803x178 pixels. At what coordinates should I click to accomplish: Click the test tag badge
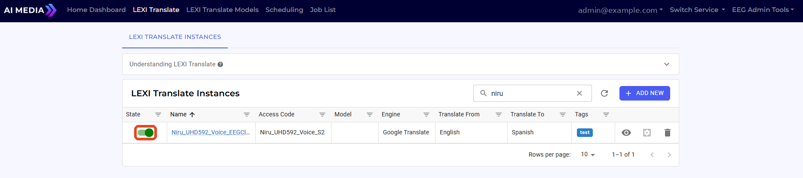tap(585, 133)
